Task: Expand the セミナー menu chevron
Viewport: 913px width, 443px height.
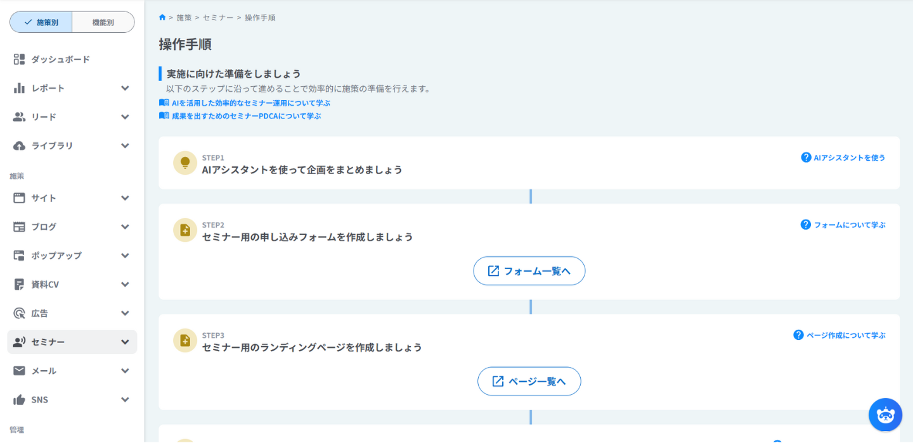Action: tap(125, 342)
